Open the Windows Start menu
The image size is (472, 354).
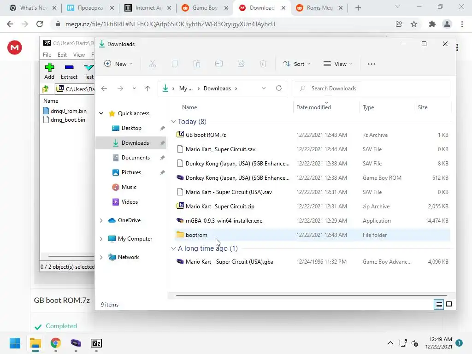click(x=15, y=343)
